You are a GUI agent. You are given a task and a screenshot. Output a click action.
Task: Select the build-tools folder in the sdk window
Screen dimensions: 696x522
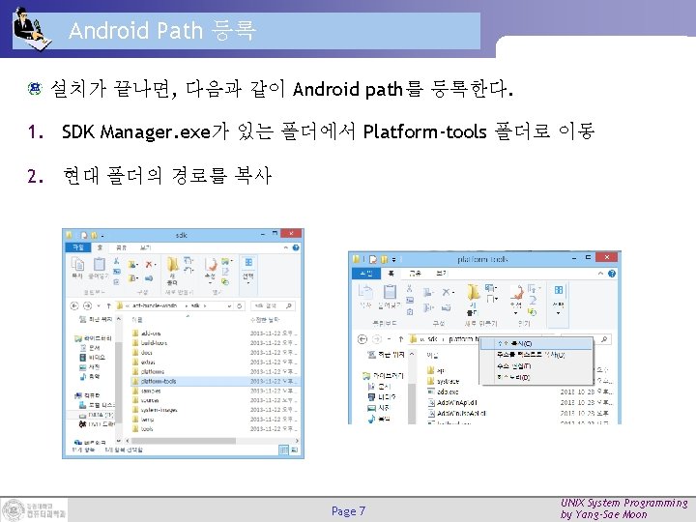point(154,343)
